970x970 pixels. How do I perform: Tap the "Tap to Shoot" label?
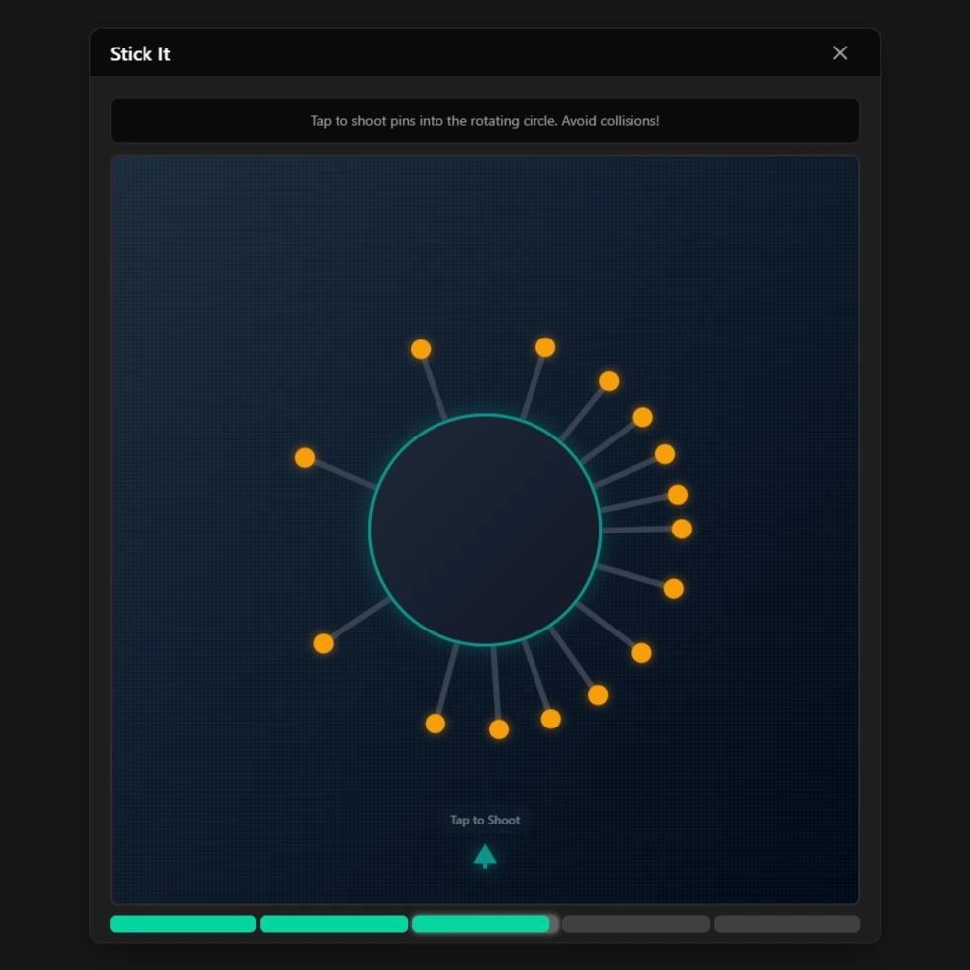tap(485, 820)
